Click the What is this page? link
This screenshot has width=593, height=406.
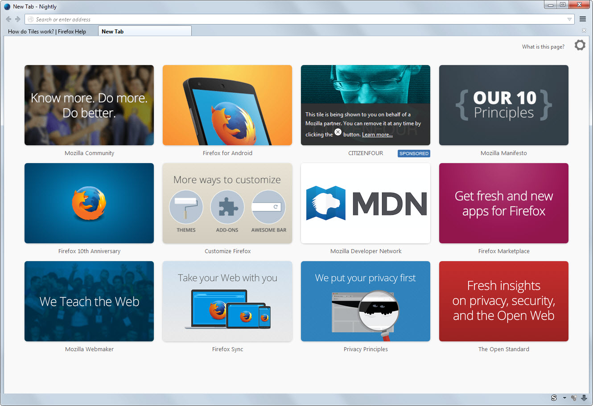[x=543, y=46]
